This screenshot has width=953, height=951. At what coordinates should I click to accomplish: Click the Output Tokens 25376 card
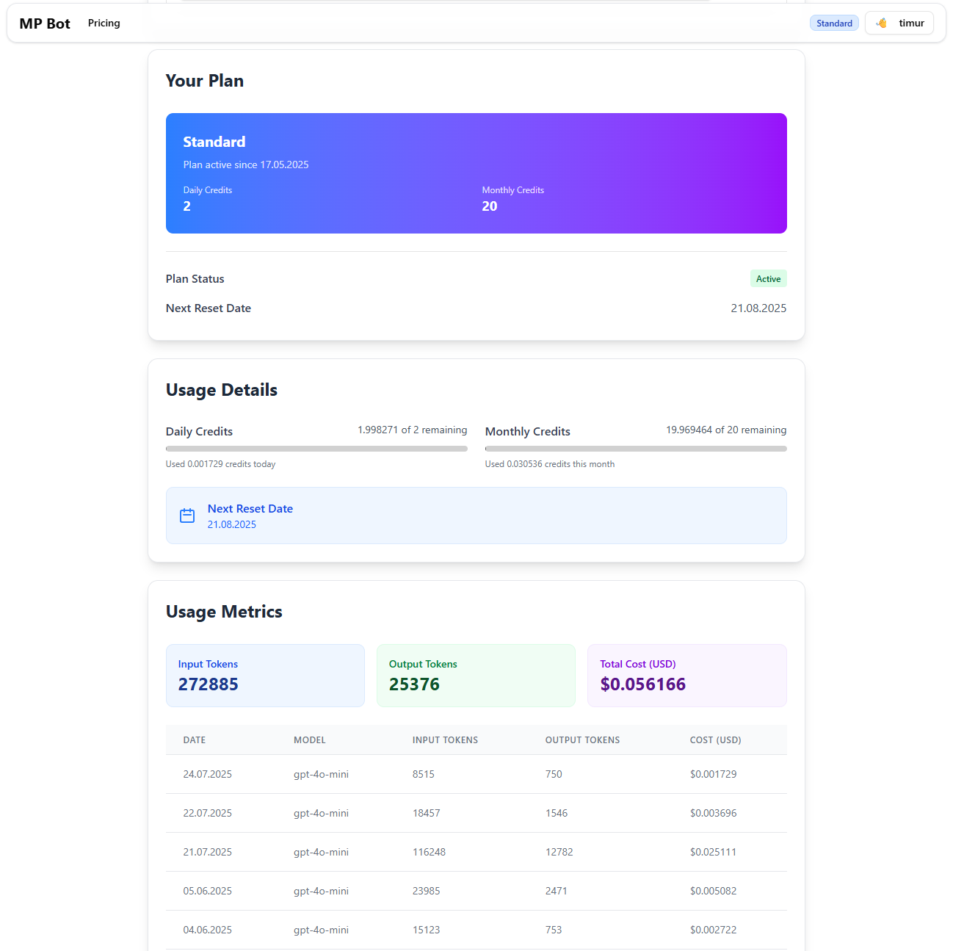pos(476,676)
